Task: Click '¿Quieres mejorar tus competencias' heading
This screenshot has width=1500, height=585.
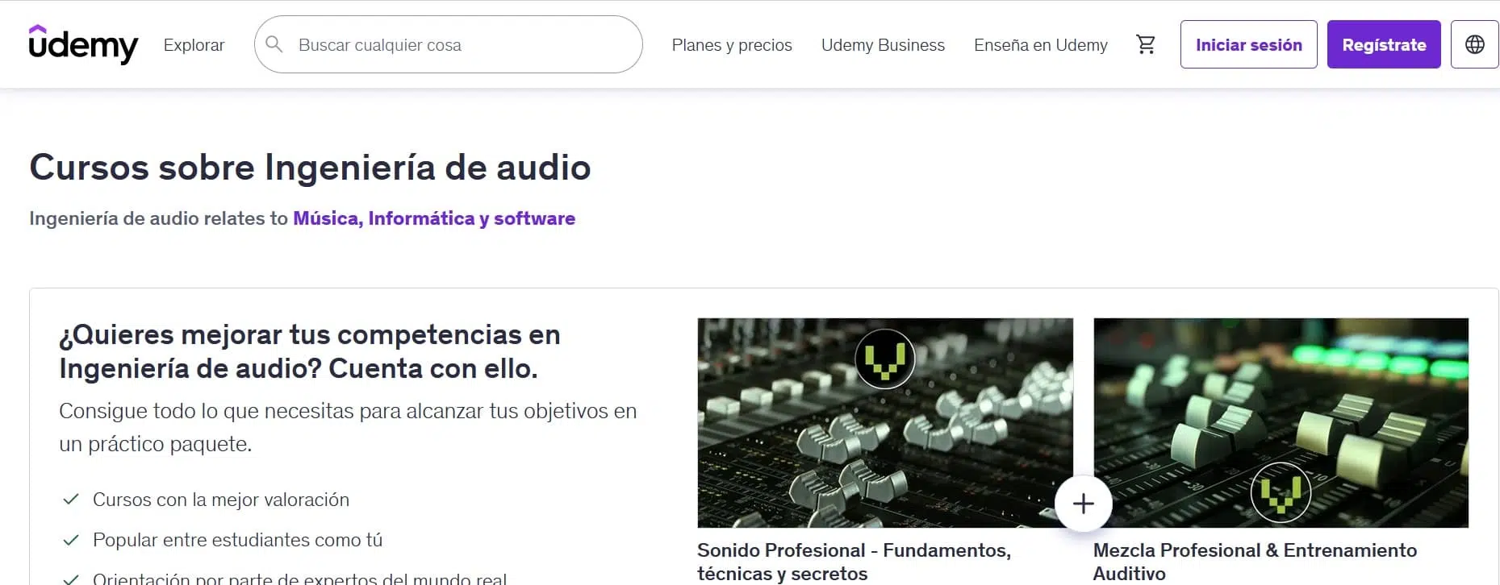Action: point(310,351)
